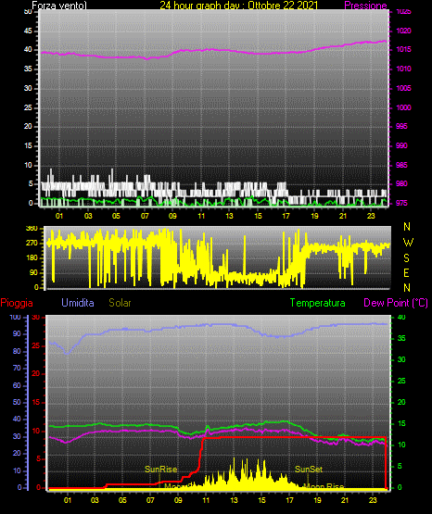This screenshot has height=514, width=432.
Task: Click the 'SunSet' marker label
Action: tap(309, 470)
